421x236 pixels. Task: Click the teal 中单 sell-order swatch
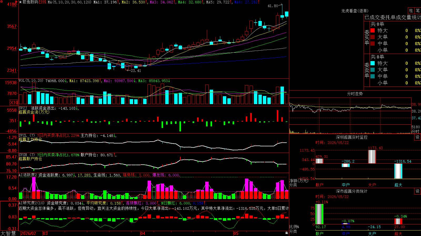[x=373, y=76]
